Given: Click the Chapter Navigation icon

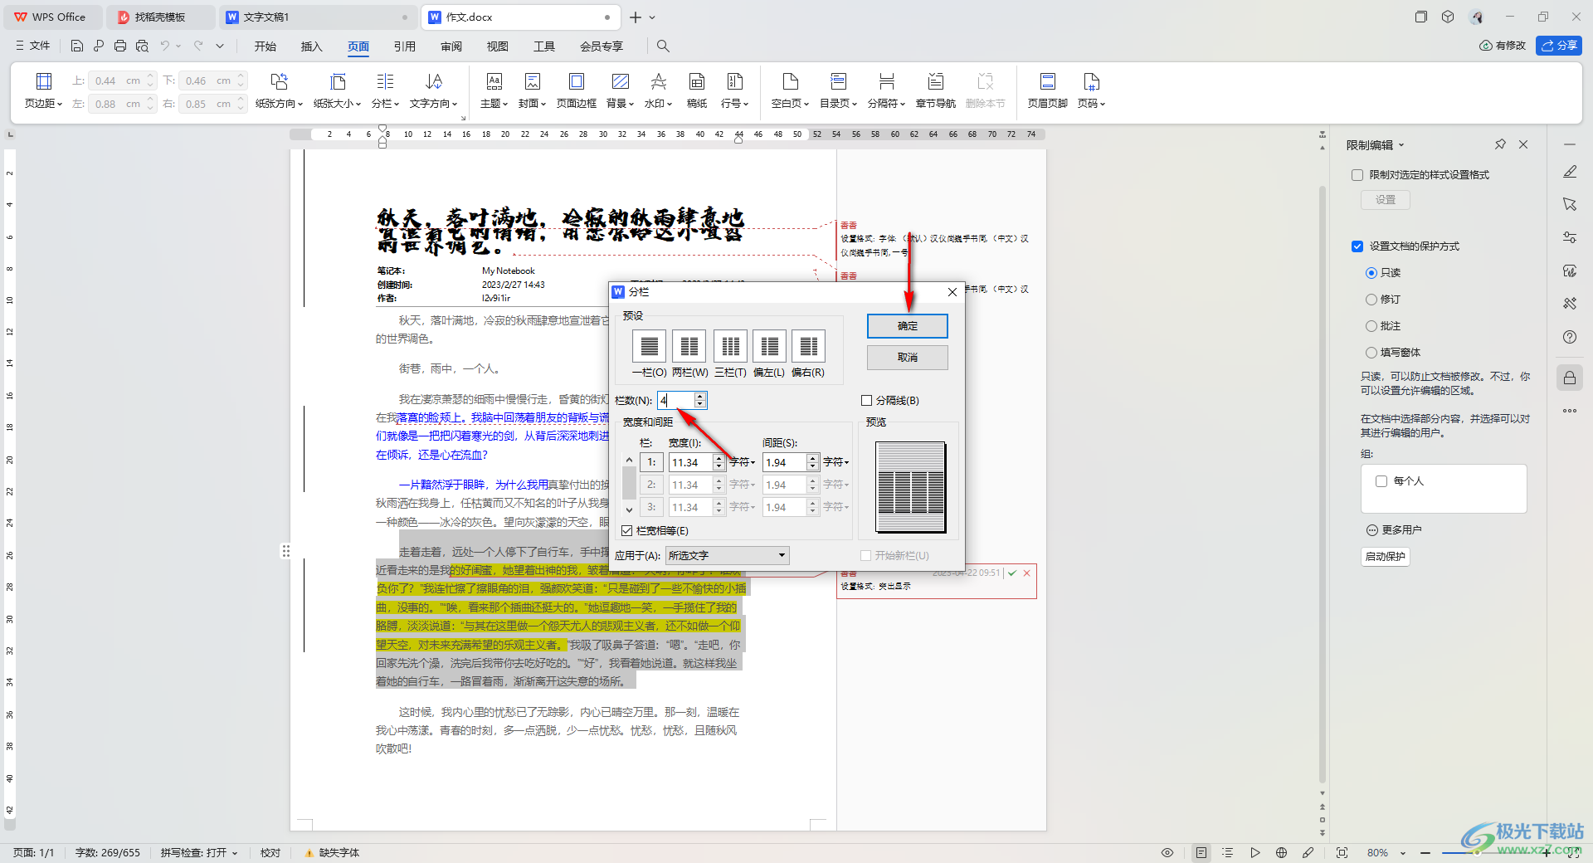Looking at the screenshot, I should coord(935,81).
